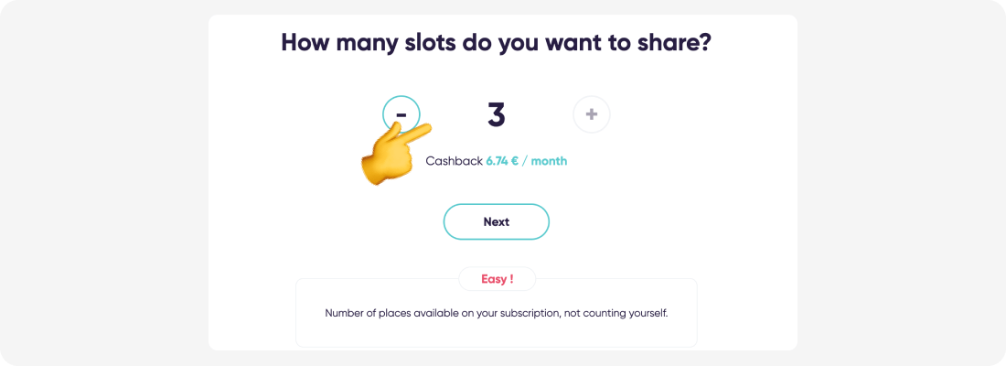Click the minus sign inside teal circle
The height and width of the screenshot is (366, 1006).
pyautogui.click(x=401, y=114)
